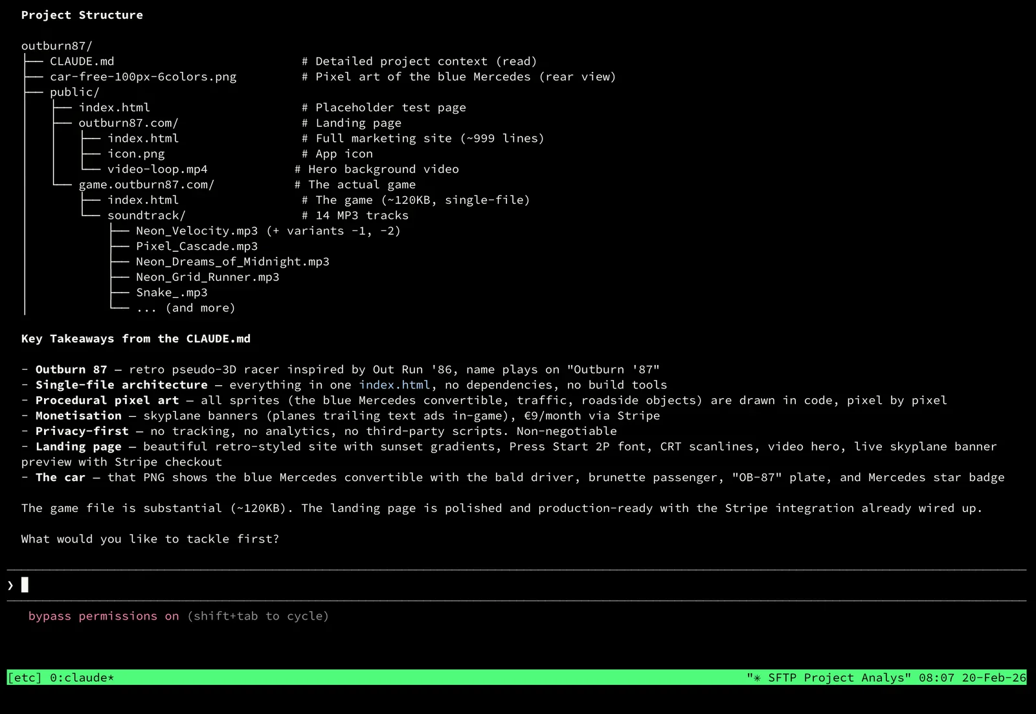Click the tmux clock '08:07'
The width and height of the screenshot is (1036, 714).
(x=936, y=678)
